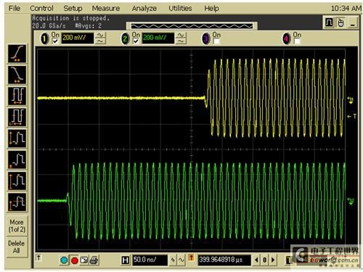
Task: Click the Delete All button
Action: (17, 247)
